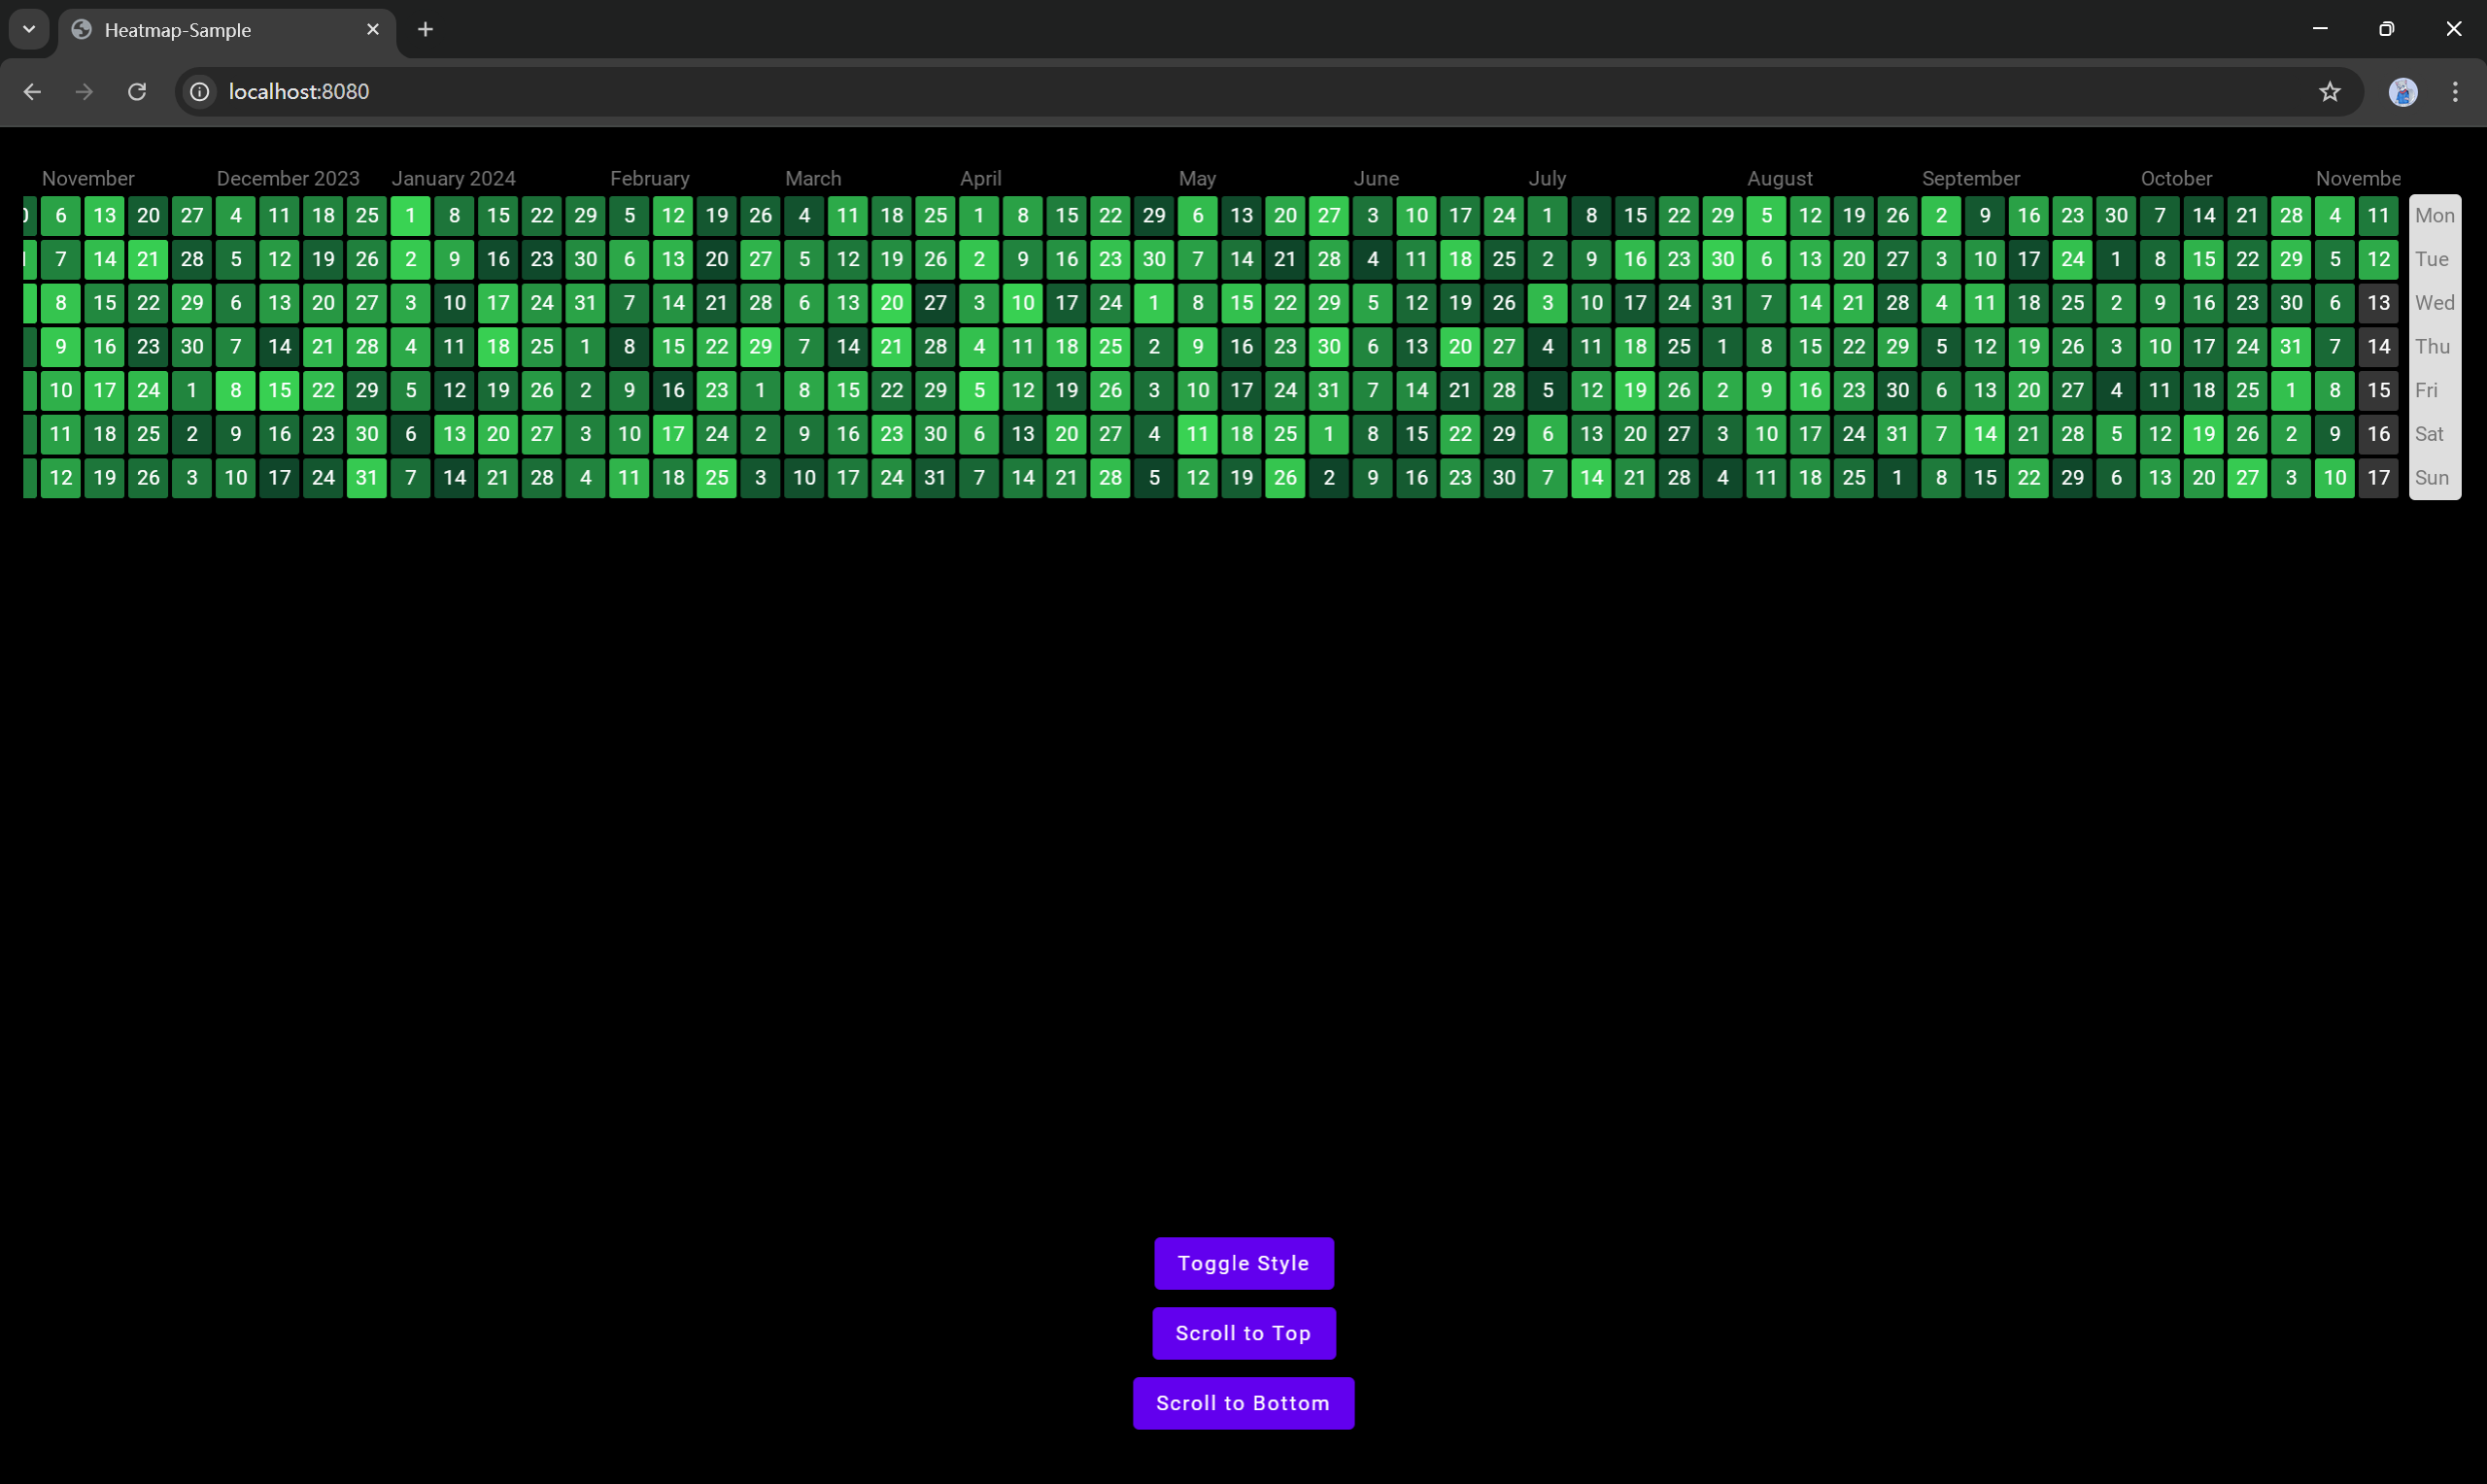Click the reload page icon
Image resolution: width=2487 pixels, height=1484 pixels.
137,92
